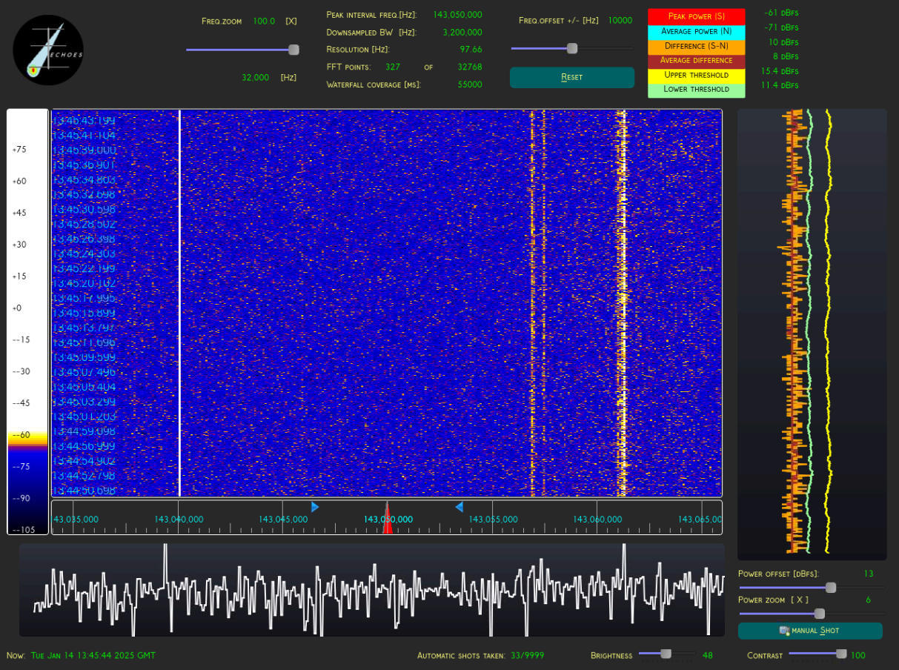
Task: Adjust the Power zoom slider
Action: [x=819, y=614]
